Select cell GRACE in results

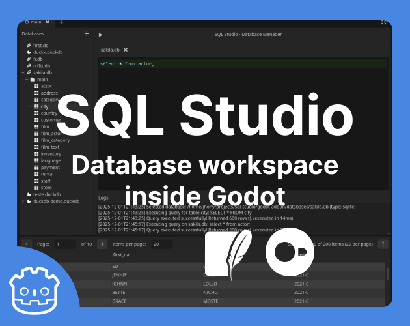tap(119, 301)
